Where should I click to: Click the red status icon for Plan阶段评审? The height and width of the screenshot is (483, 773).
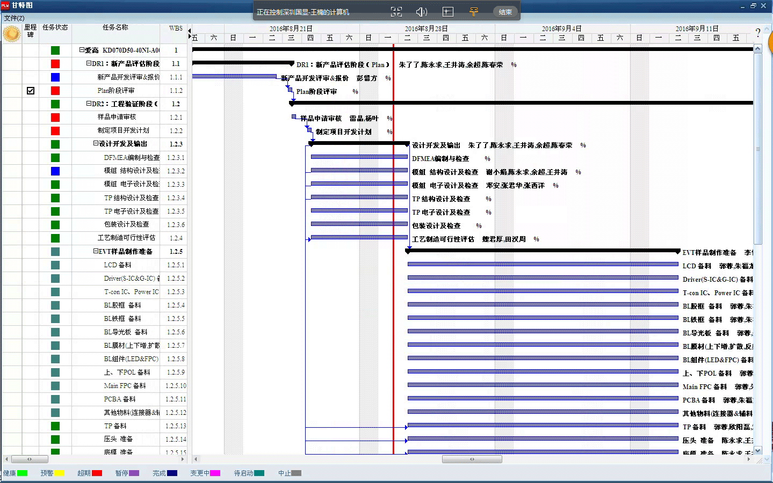(55, 91)
